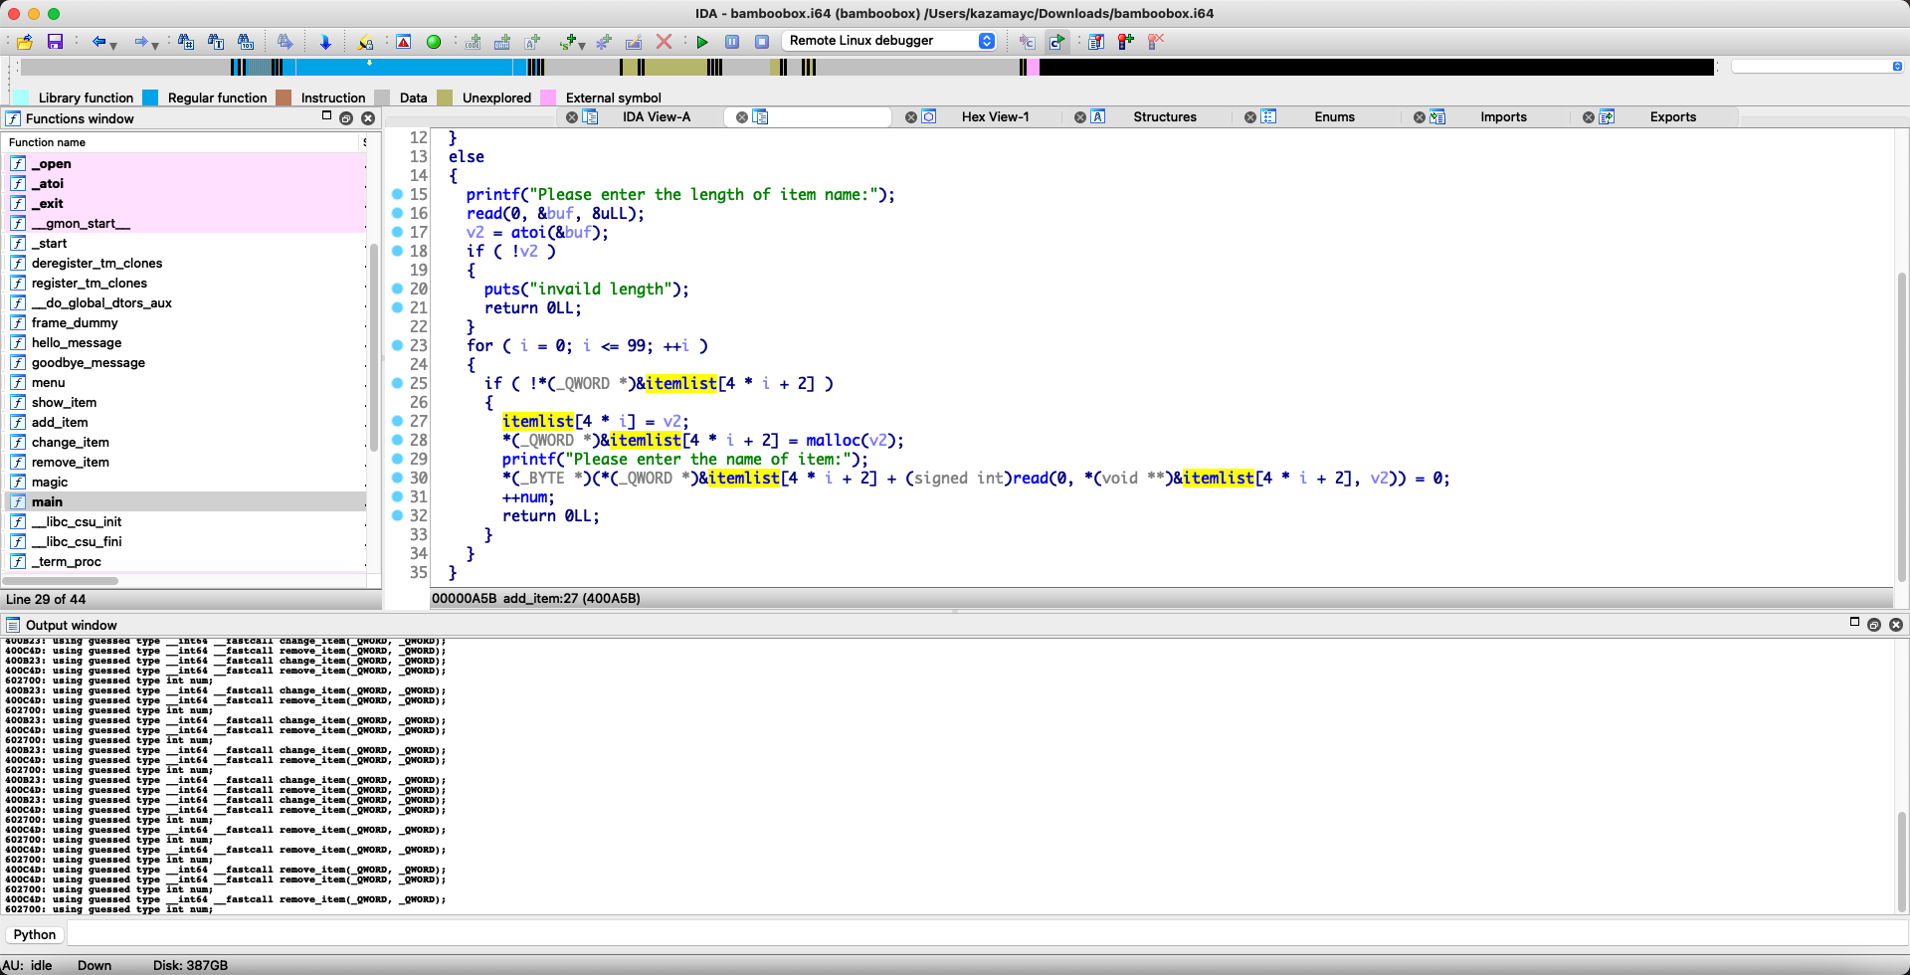The height and width of the screenshot is (975, 1910).
Task: Switch to the Imports tab
Action: (1503, 117)
